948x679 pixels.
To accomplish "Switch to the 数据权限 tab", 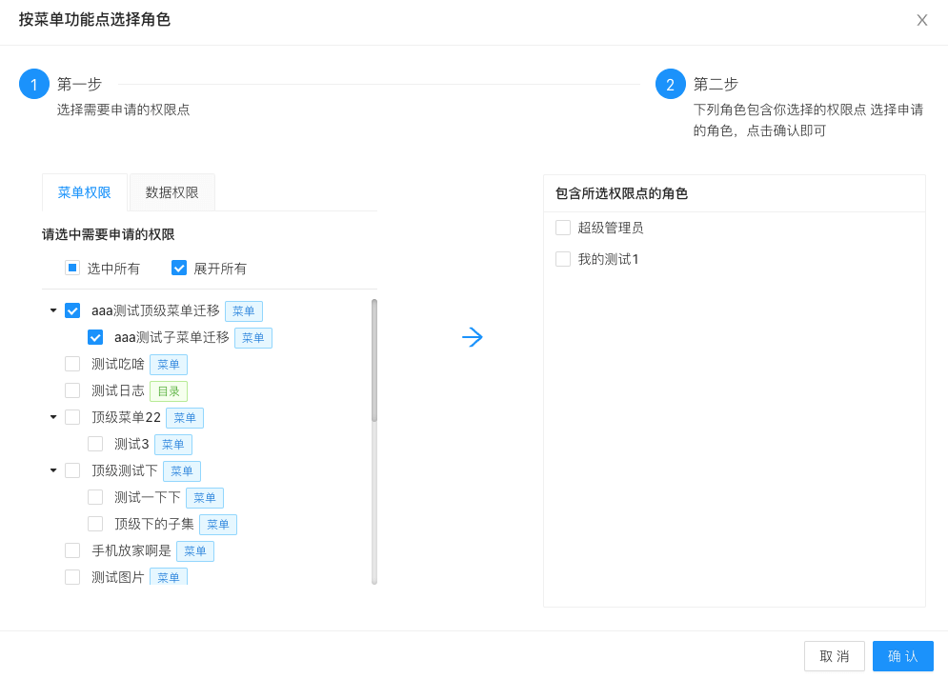I will (171, 191).
